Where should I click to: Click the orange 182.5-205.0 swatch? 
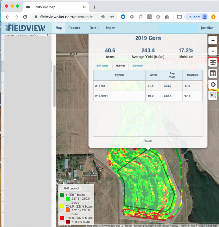click(x=68, y=210)
